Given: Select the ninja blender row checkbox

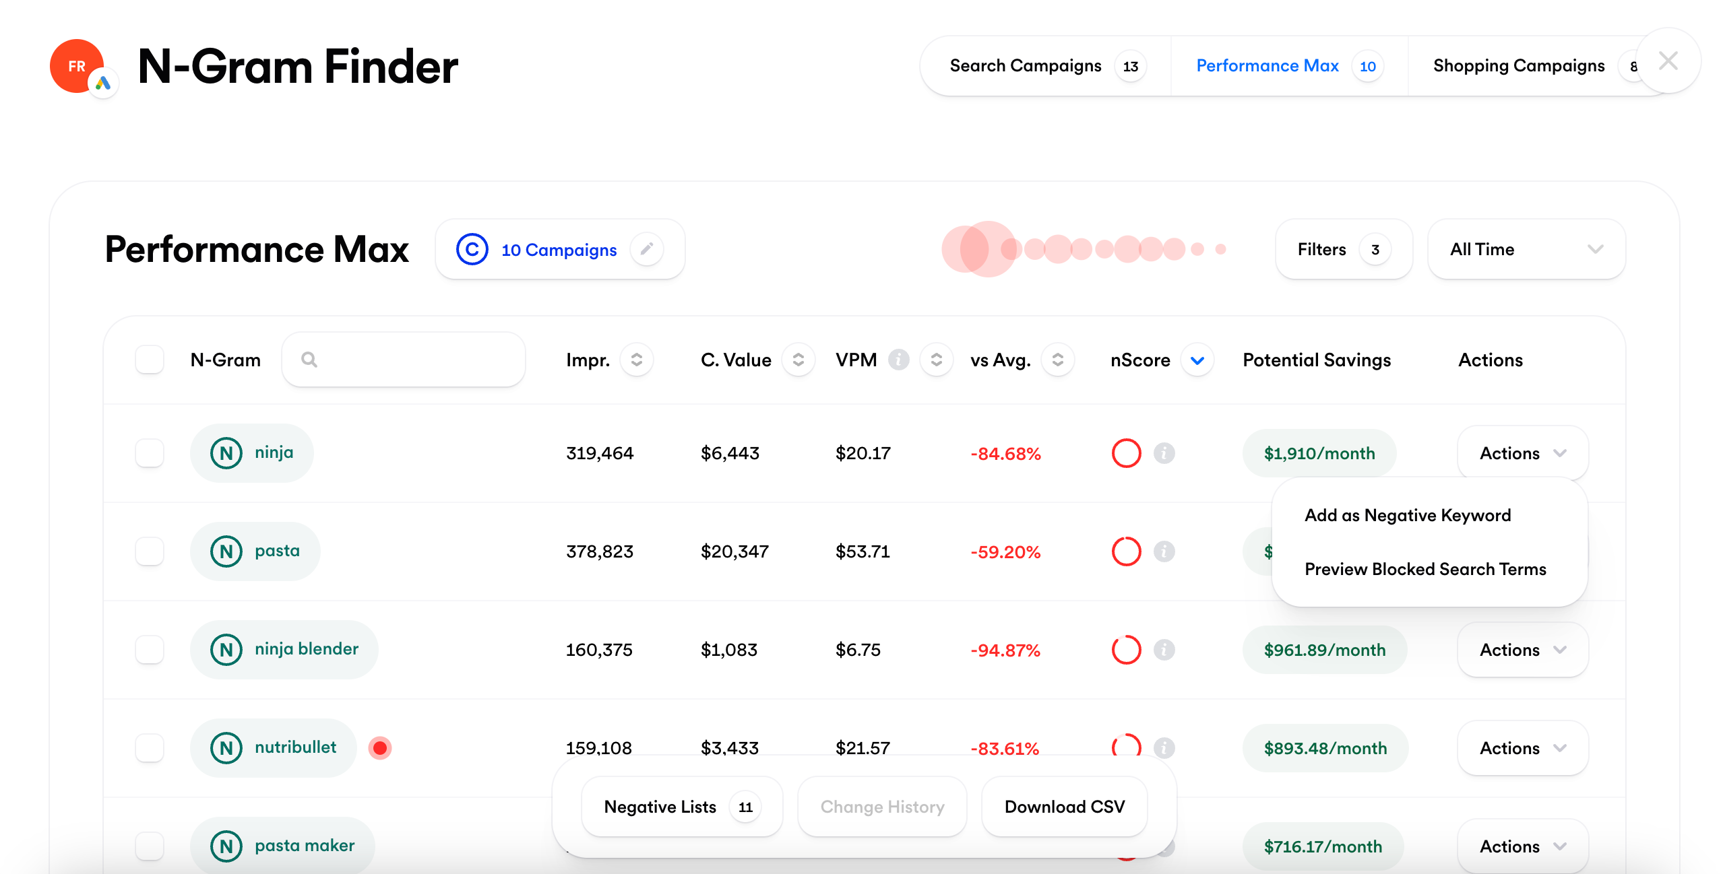Looking at the screenshot, I should pyautogui.click(x=150, y=650).
